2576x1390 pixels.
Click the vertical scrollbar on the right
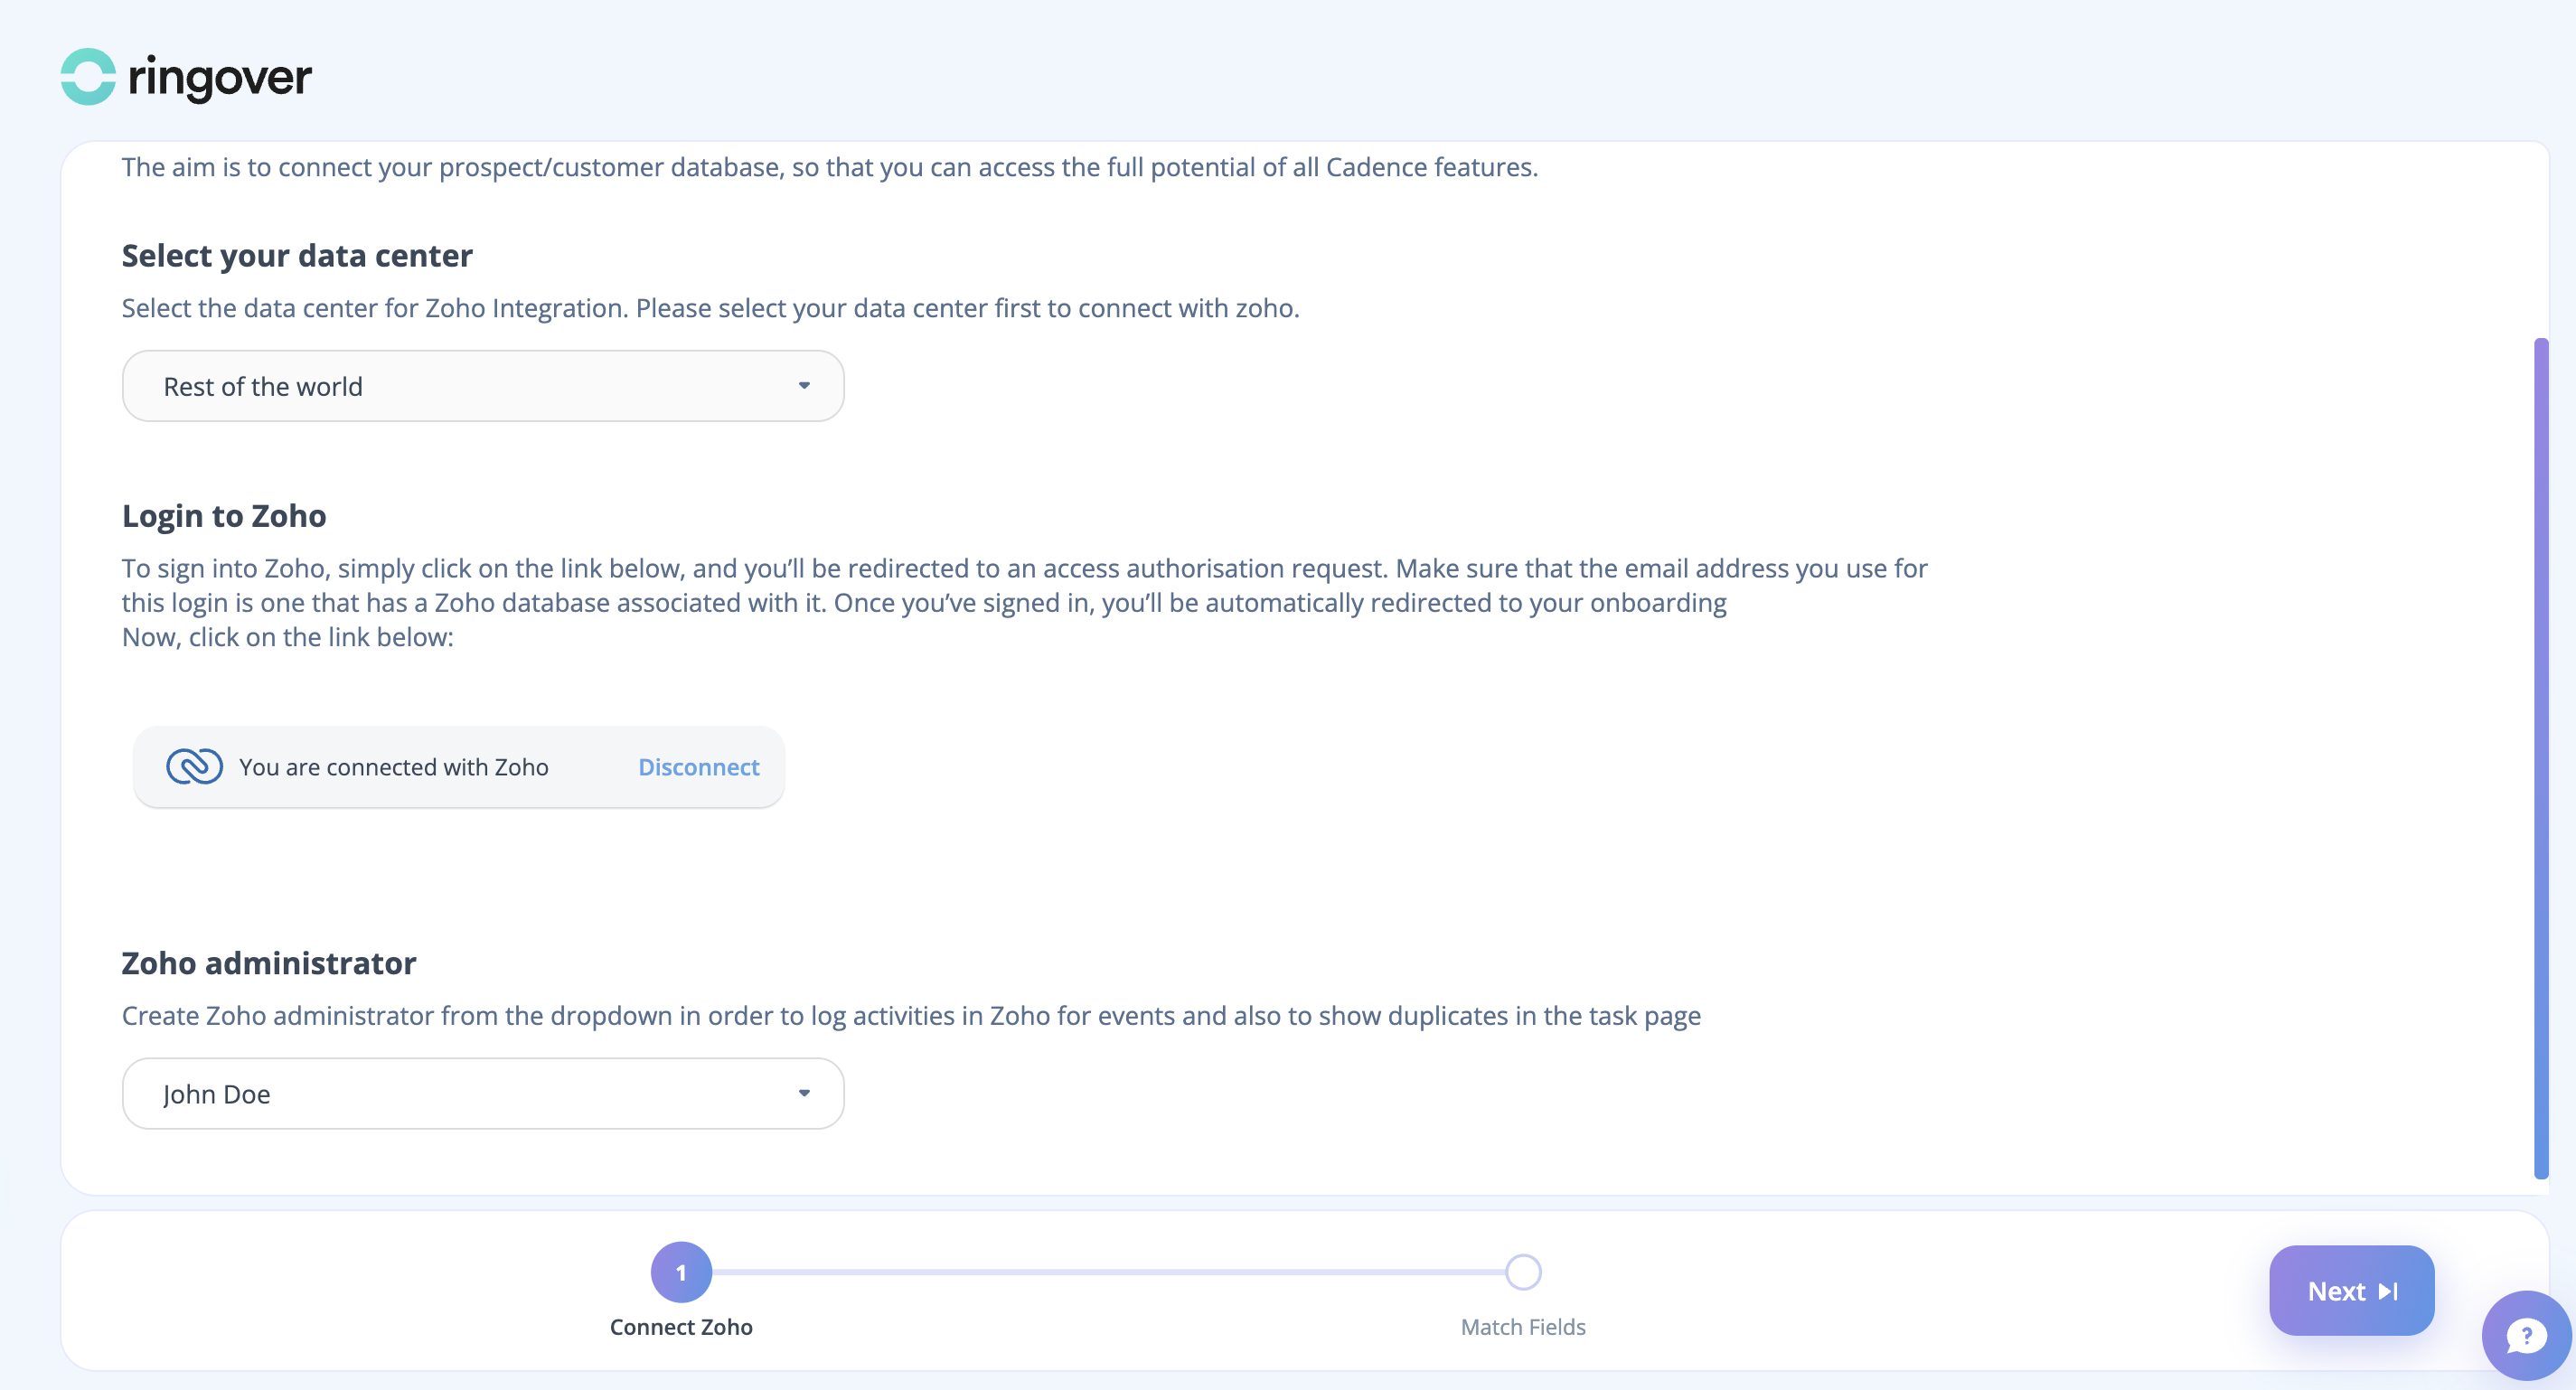coord(2541,758)
